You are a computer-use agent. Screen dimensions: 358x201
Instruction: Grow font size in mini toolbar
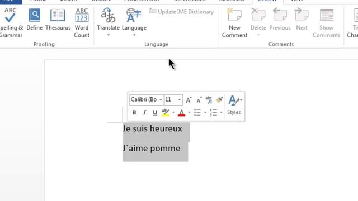click(x=189, y=100)
